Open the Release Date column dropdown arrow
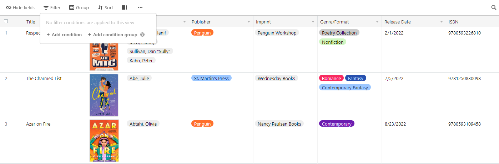 point(442,22)
